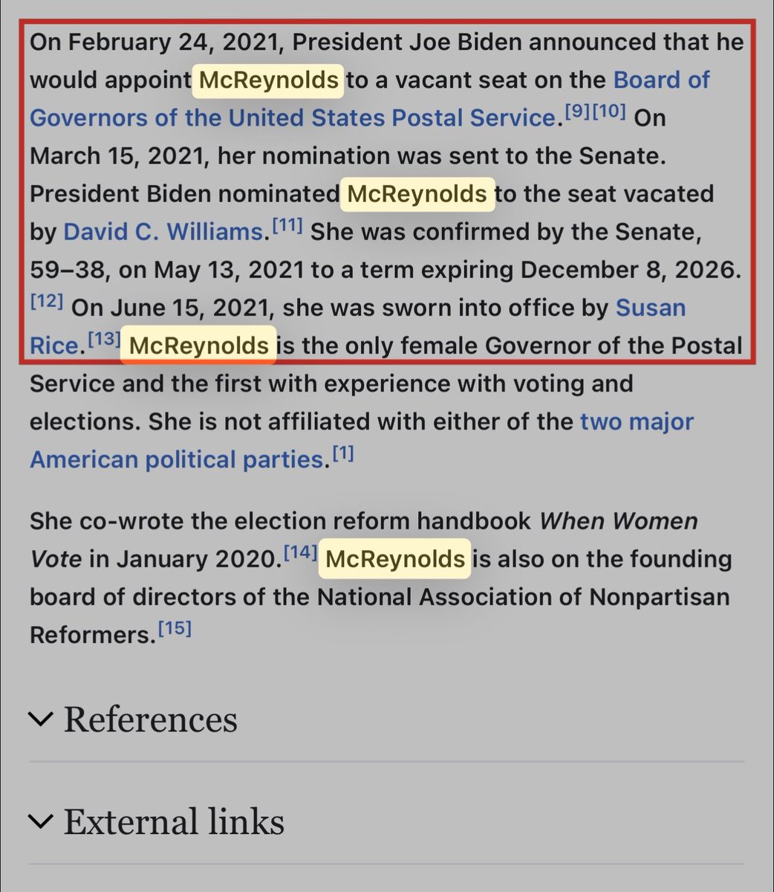Viewport: 774px width, 892px height.
Task: Click the chevron icon beside References
Action: click(41, 720)
